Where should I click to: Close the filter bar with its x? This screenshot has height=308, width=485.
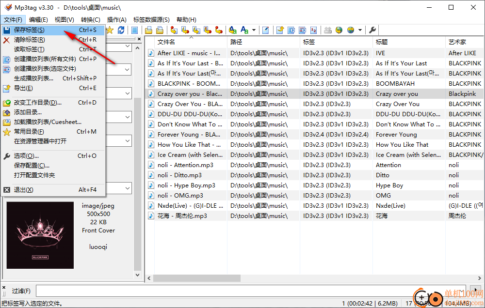click(4, 287)
